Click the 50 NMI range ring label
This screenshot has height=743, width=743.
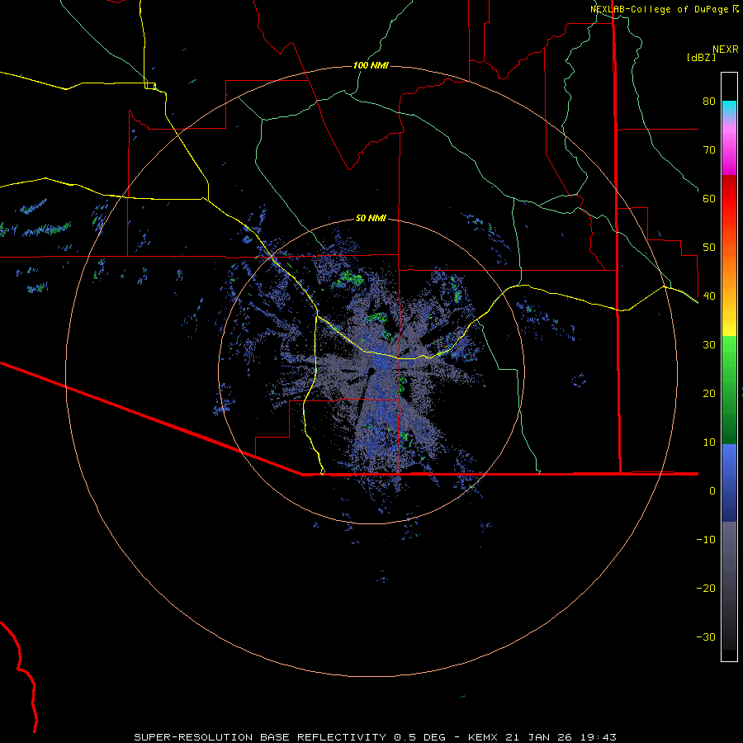[371, 218]
